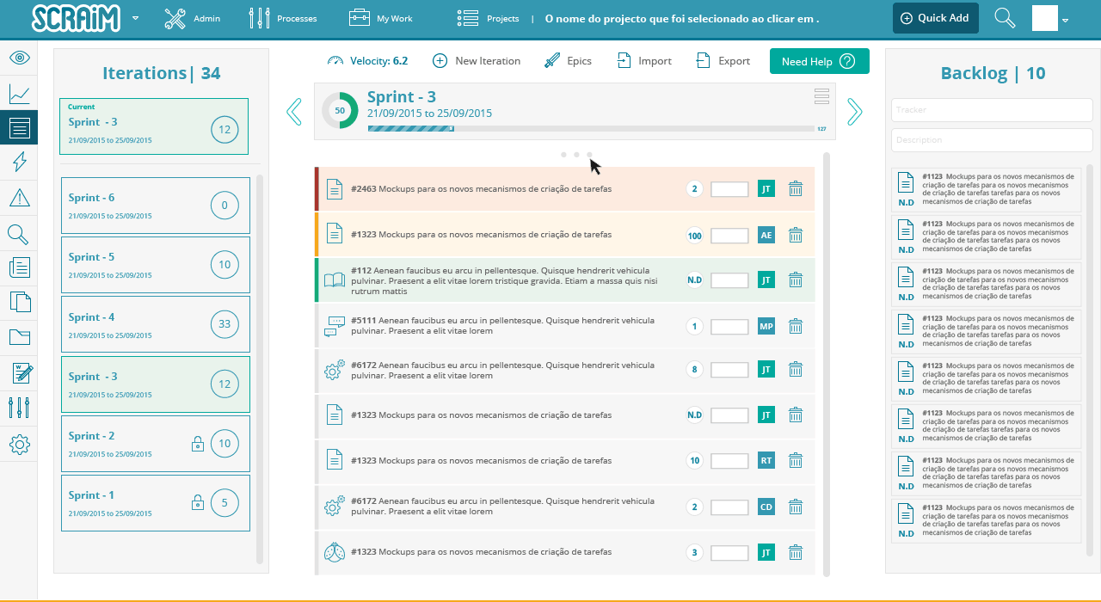
Task: Click the lock icon on Sprint - 2
Action: coord(197,444)
